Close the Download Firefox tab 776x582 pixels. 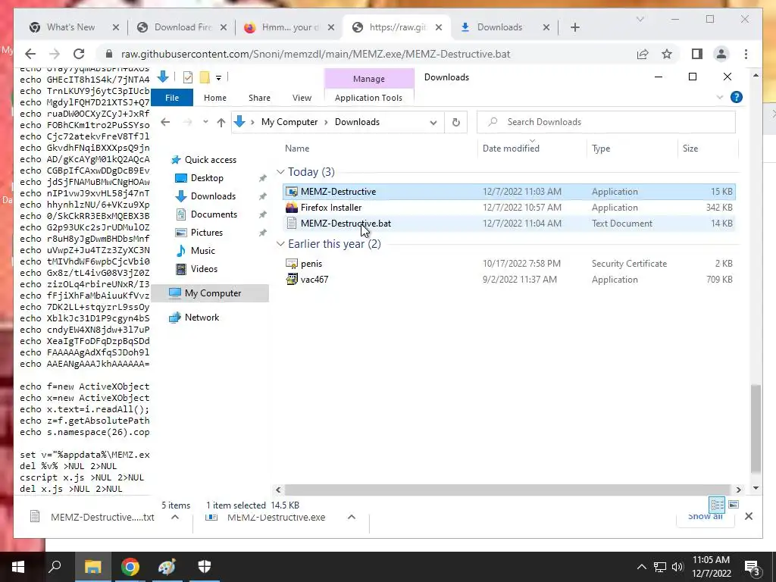coord(224,27)
